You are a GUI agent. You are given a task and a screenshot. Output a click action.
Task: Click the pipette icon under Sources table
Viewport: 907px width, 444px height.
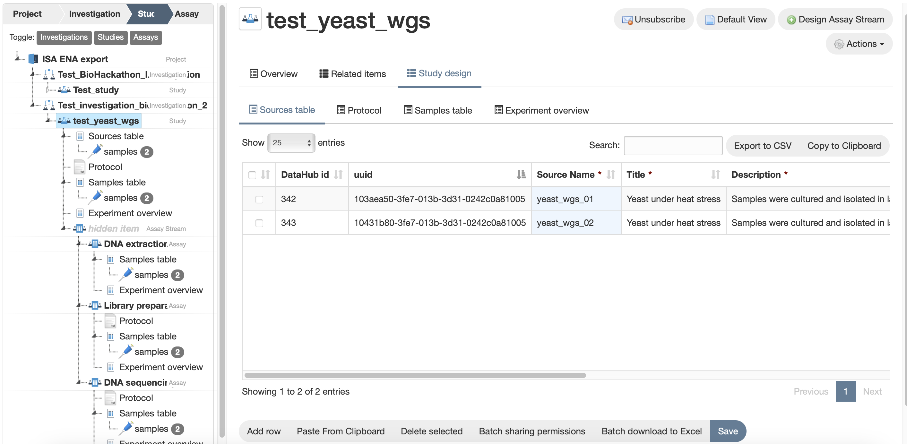coord(95,151)
